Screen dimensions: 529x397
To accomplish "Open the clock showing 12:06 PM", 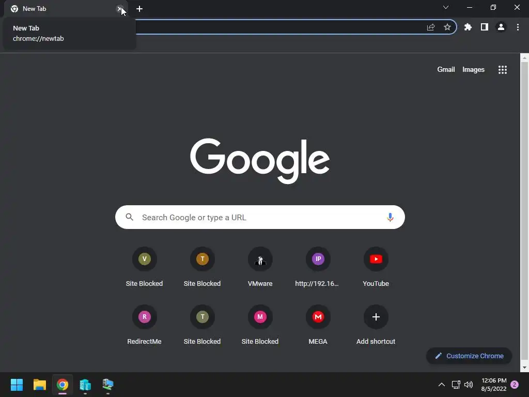I will [x=494, y=385].
